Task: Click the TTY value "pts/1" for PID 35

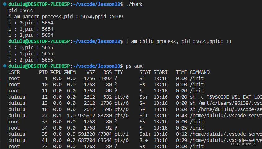Action: pyautogui.click(x=122, y=134)
